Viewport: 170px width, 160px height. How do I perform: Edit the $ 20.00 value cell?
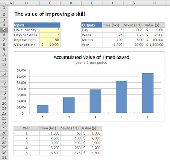tap(50, 45)
